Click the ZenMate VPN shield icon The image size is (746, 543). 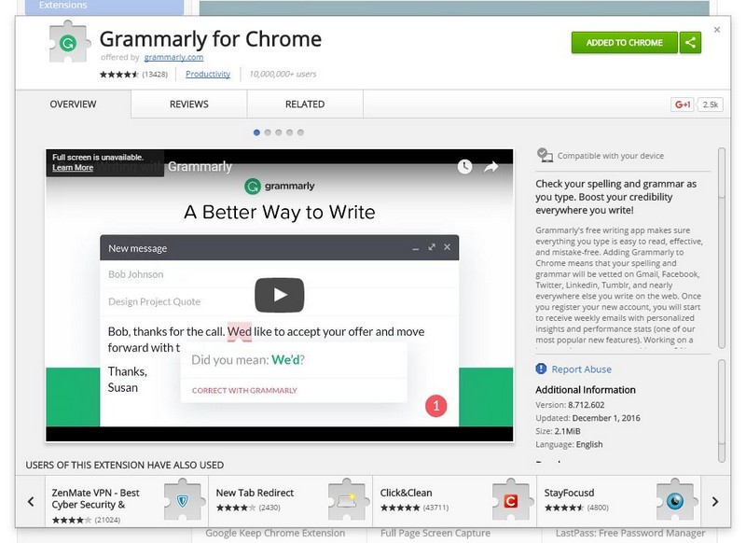click(x=183, y=501)
